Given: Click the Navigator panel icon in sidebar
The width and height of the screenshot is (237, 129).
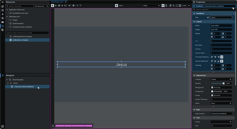Looking at the screenshot, I should tap(3, 75).
